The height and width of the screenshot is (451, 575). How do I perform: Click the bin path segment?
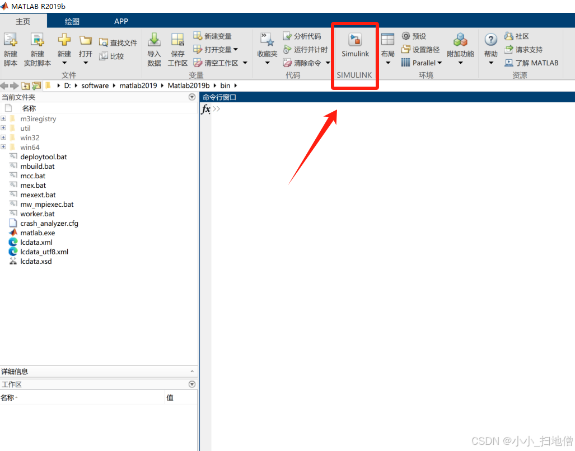coord(225,86)
